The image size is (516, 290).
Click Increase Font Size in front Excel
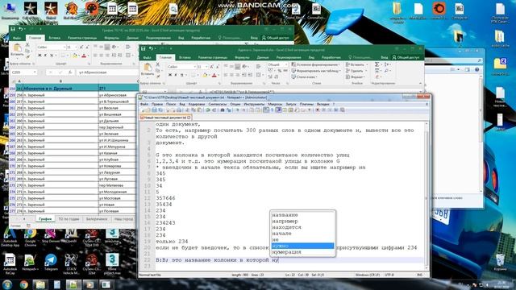tap(211, 67)
